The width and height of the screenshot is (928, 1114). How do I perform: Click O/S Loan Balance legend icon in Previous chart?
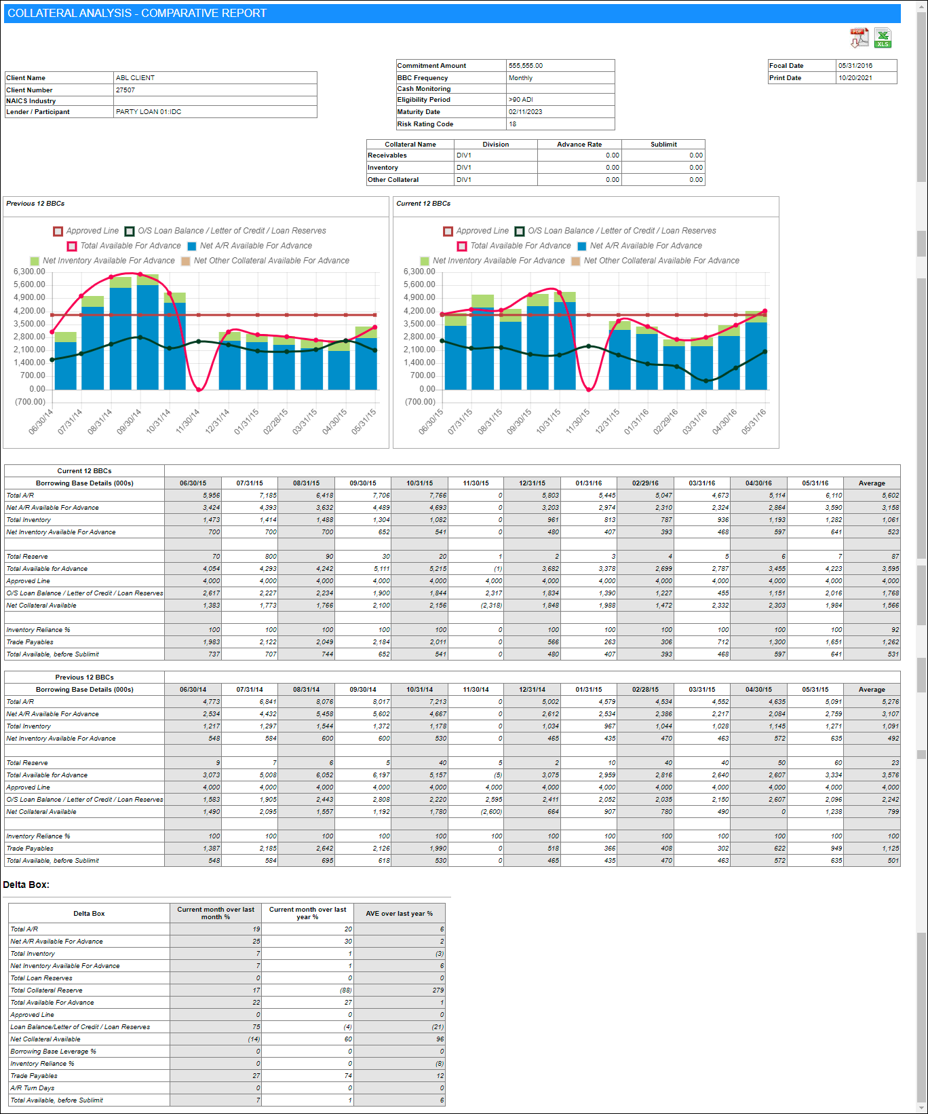tap(130, 231)
